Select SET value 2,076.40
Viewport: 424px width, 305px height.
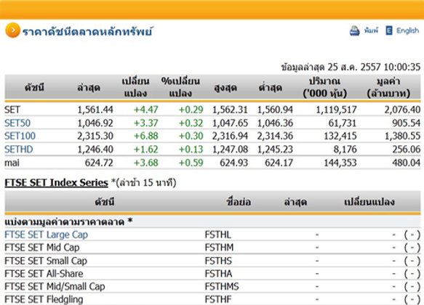click(402, 110)
